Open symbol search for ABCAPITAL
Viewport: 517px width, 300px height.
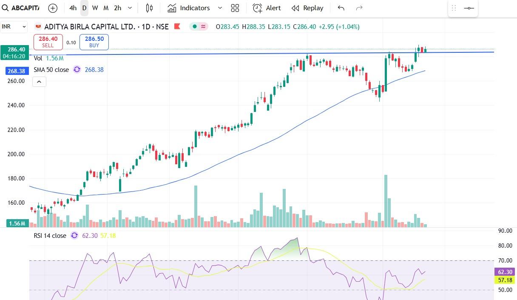pyautogui.click(x=20, y=8)
